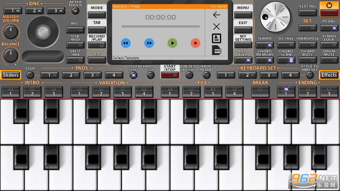Toggle the Auto Fill button
The image size is (340, 191).
click(243, 60)
